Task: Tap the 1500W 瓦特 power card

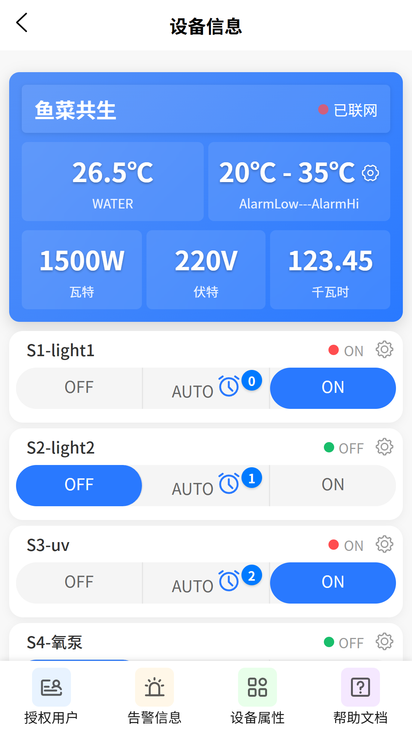Action: click(x=82, y=270)
